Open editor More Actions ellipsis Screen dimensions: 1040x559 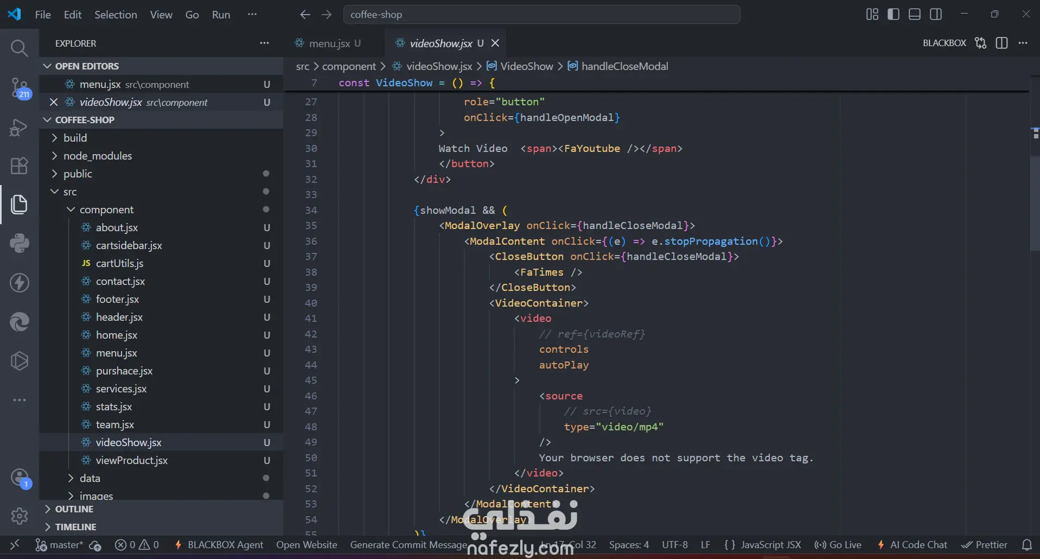pyautogui.click(x=1023, y=43)
